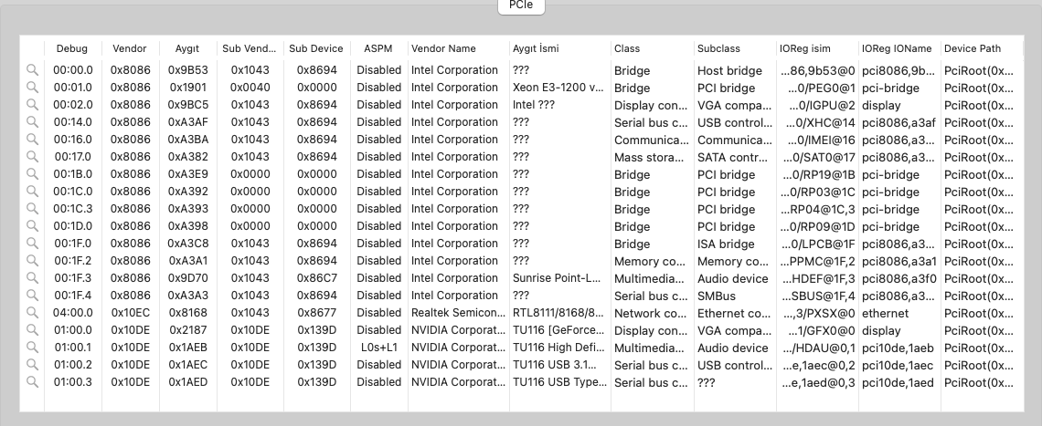Click magnifier icon for device 00:00.0
This screenshot has height=426, width=1042.
32,70
